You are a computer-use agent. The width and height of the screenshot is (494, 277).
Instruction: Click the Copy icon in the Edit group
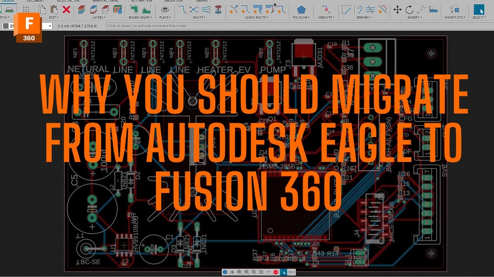[42, 10]
